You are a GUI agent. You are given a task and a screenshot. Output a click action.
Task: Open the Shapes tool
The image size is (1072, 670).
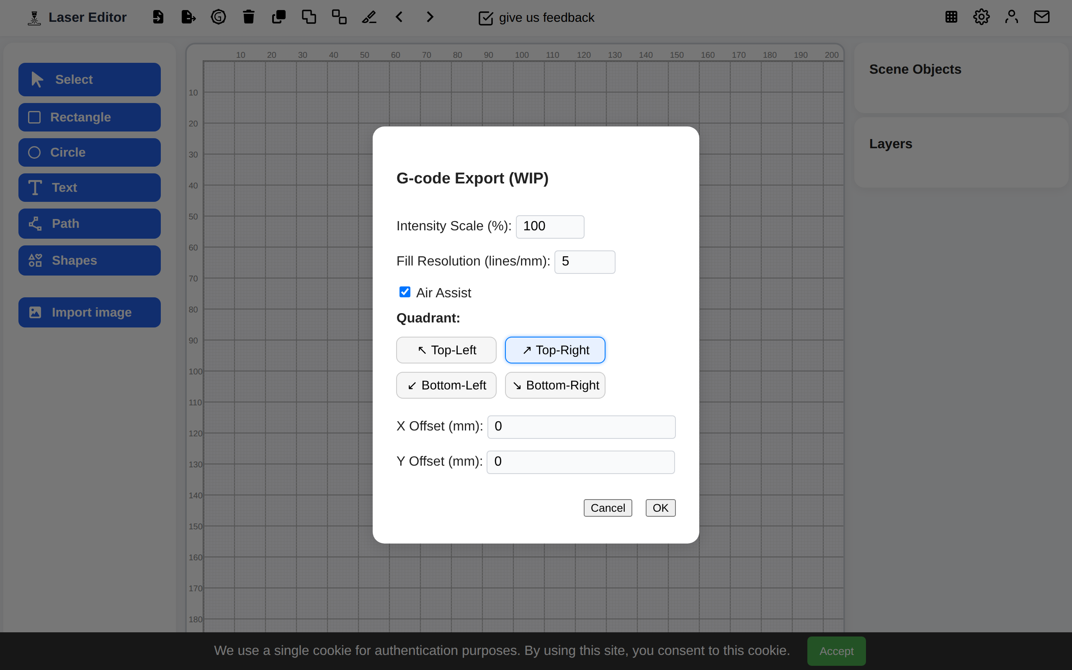pos(90,260)
